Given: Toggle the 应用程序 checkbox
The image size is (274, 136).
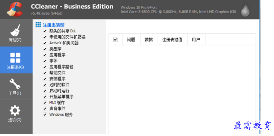Looking at the screenshot, I should 45,55.
